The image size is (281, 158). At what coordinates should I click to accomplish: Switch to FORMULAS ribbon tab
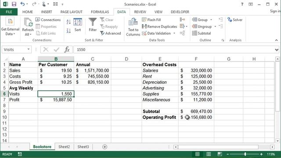(100, 12)
